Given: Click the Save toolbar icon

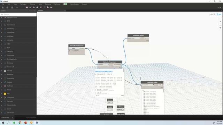Looking at the screenshot, I should [x=12, y=8].
